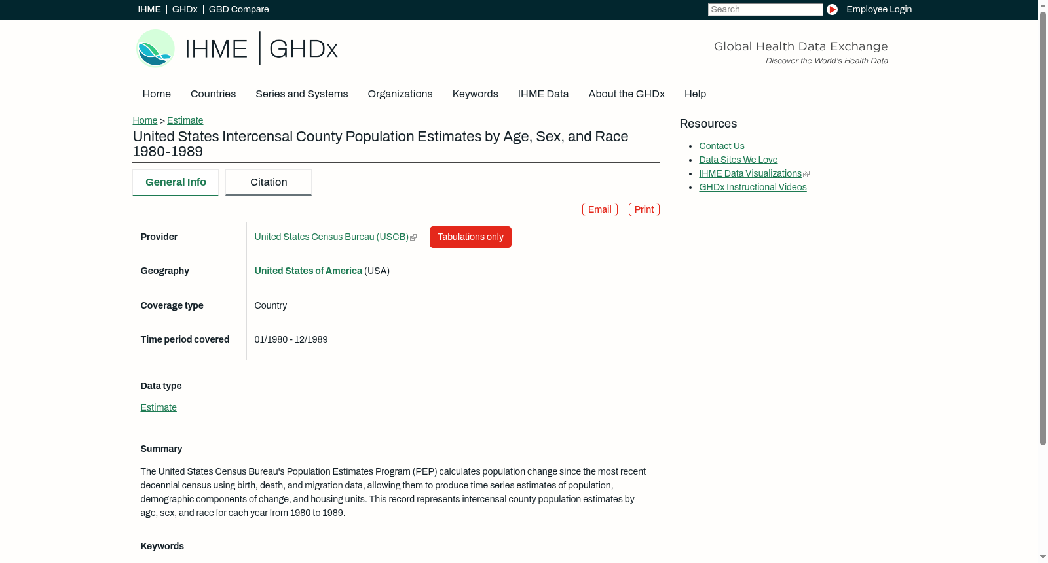
Task: Click the Print button
Action: [644, 209]
